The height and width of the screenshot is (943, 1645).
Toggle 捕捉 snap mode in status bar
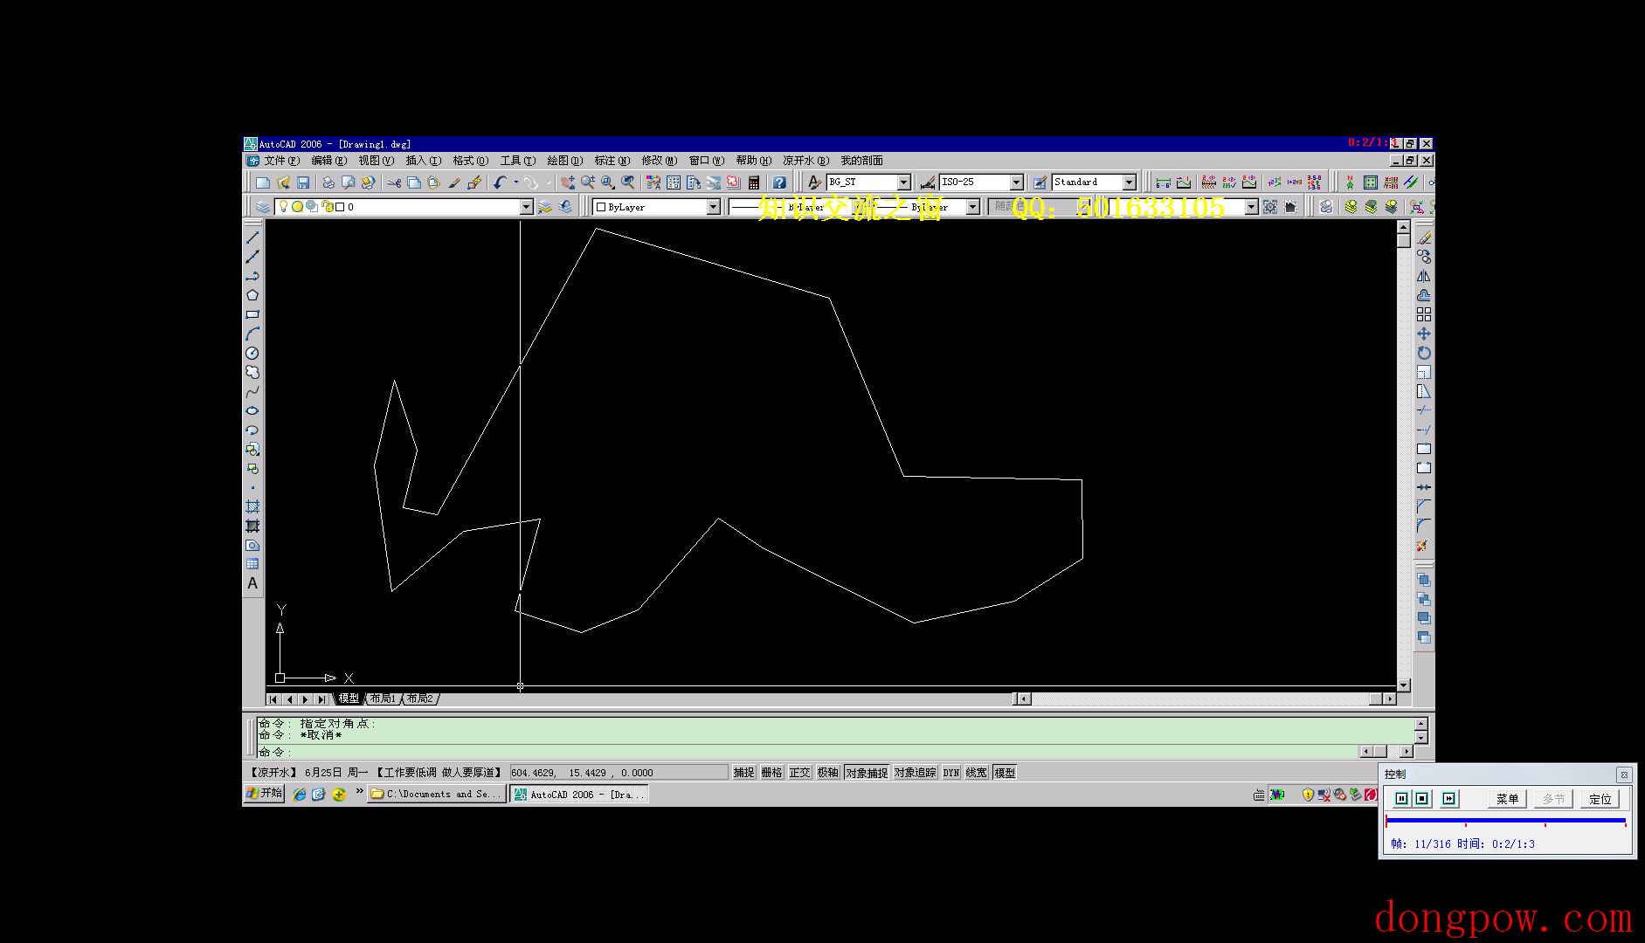click(743, 773)
